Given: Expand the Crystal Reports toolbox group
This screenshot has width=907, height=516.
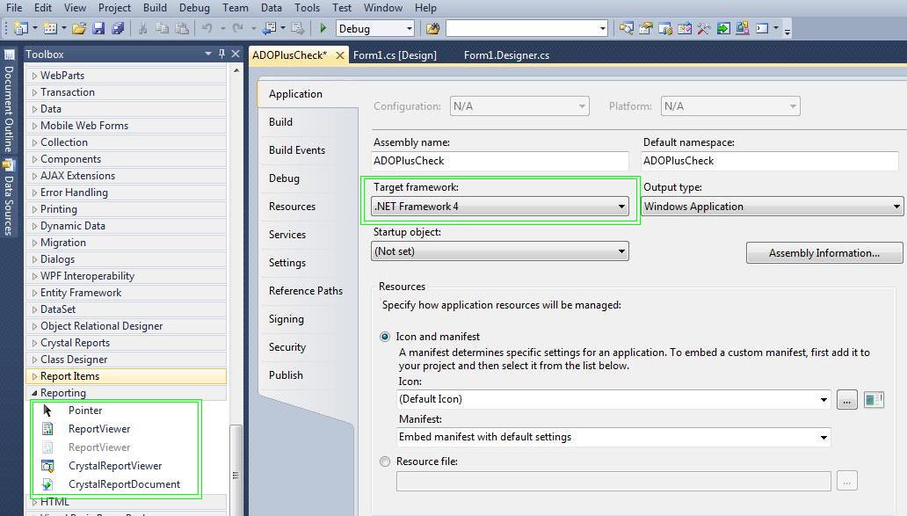Looking at the screenshot, I should 34,343.
